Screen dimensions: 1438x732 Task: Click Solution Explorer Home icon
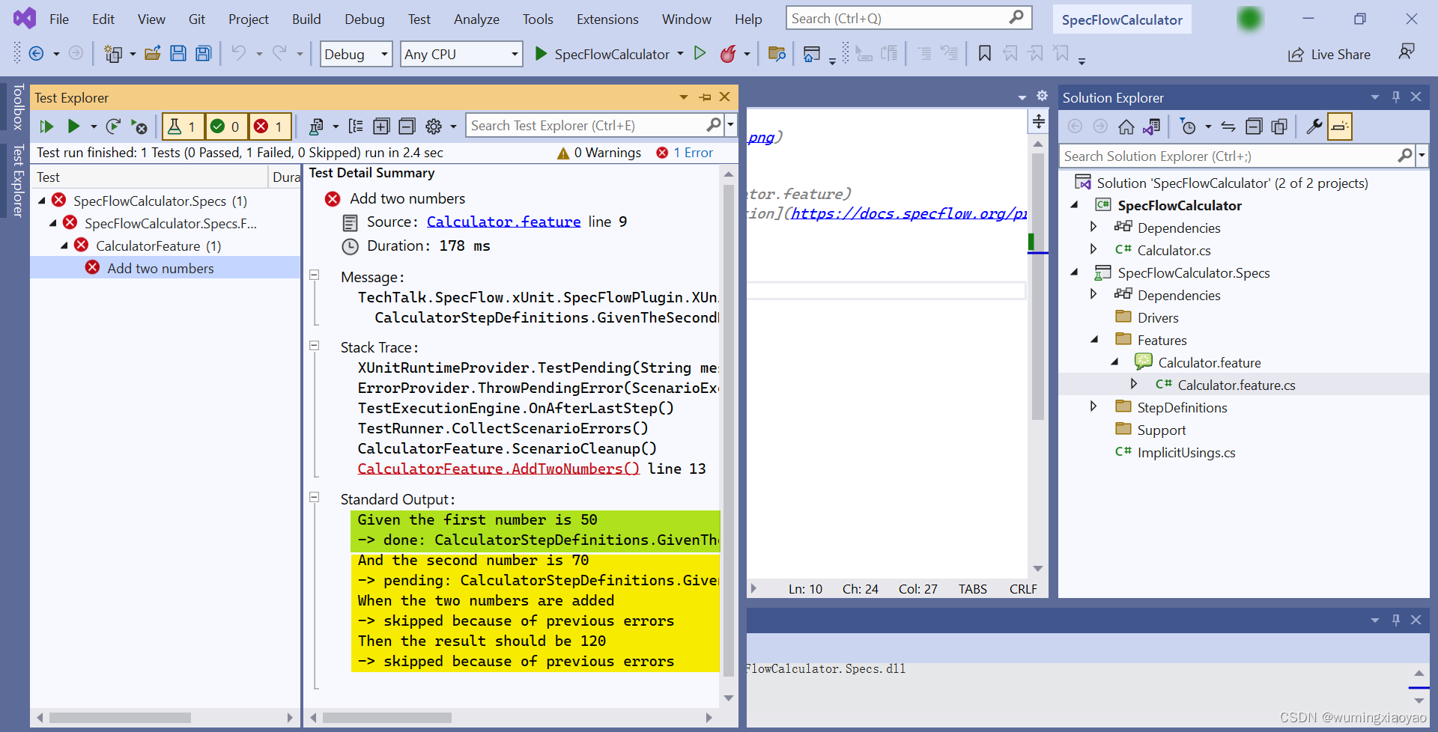click(1126, 126)
